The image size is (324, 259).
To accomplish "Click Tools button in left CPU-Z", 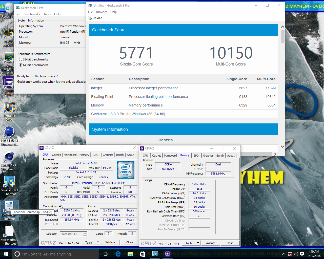I will [89, 242].
